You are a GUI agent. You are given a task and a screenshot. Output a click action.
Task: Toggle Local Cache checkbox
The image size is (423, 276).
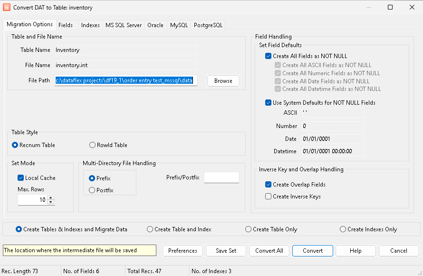pyautogui.click(x=21, y=178)
